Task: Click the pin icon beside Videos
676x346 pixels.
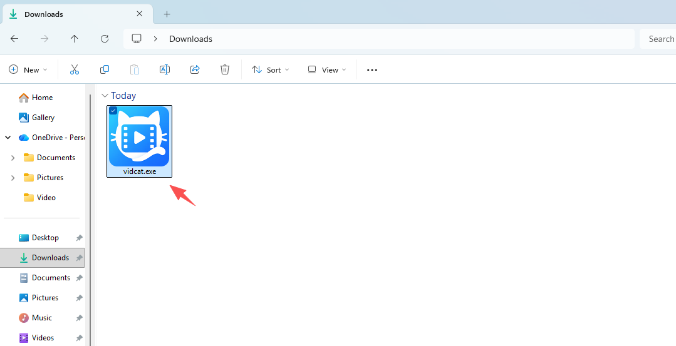Action: 80,338
